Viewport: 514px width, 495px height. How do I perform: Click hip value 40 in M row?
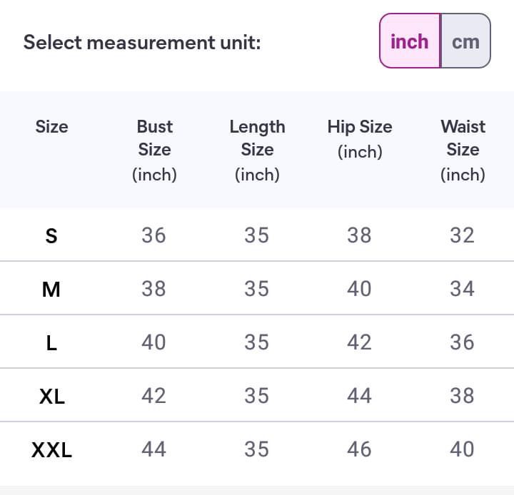[x=360, y=289]
